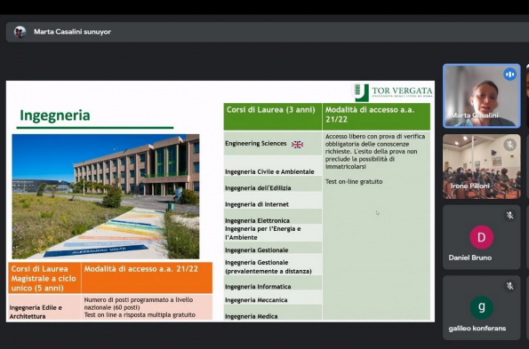This screenshot has width=529, height=349.
Task: Click the 'Marta Casalini sunuyor' presenter bar
Action: 268,32
